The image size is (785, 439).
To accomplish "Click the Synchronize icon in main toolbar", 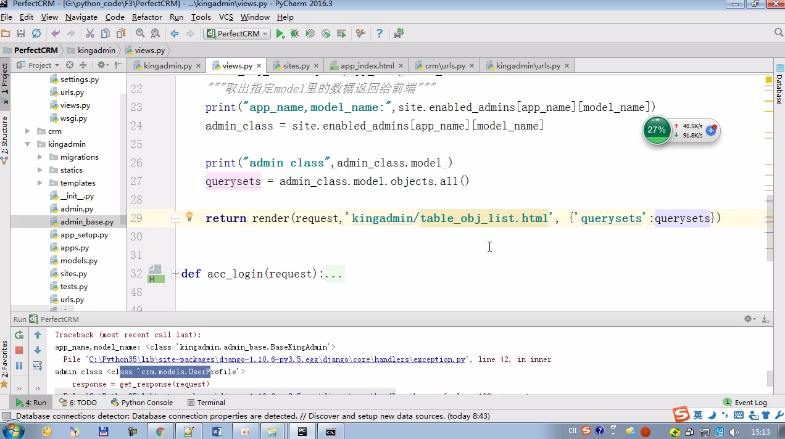I will coord(36,33).
